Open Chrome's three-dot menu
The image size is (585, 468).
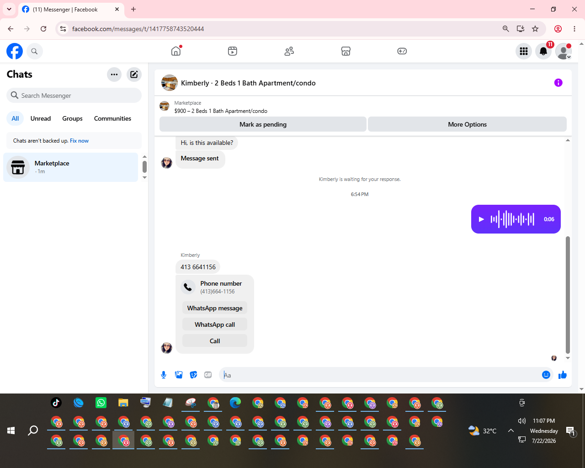pyautogui.click(x=574, y=29)
